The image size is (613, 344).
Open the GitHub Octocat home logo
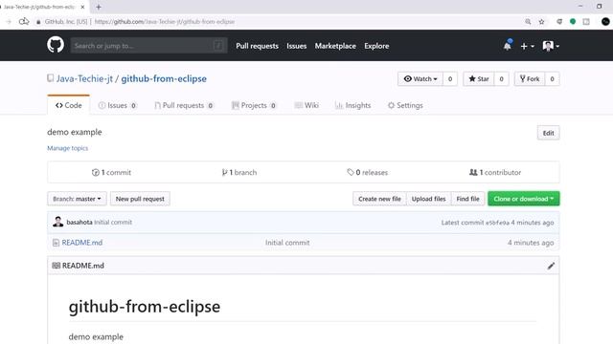[56, 45]
